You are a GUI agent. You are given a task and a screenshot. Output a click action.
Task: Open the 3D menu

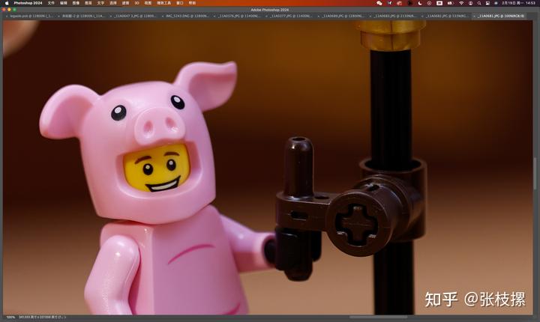pyautogui.click(x=136, y=3)
